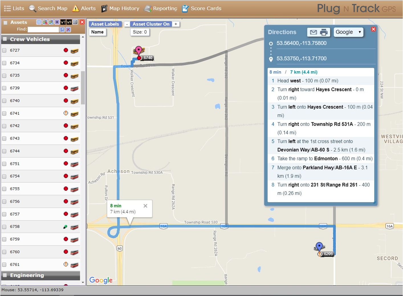The width and height of the screenshot is (403, 296).
Task: Open the Google directions provider dropdown
Action: pos(348,32)
